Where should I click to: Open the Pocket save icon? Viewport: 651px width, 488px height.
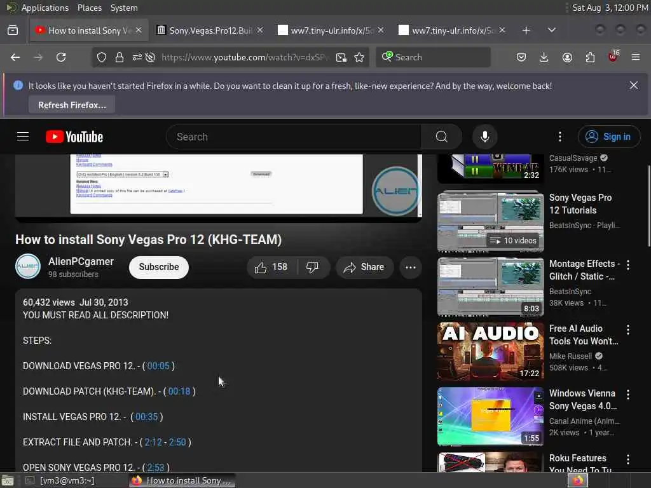(x=521, y=57)
